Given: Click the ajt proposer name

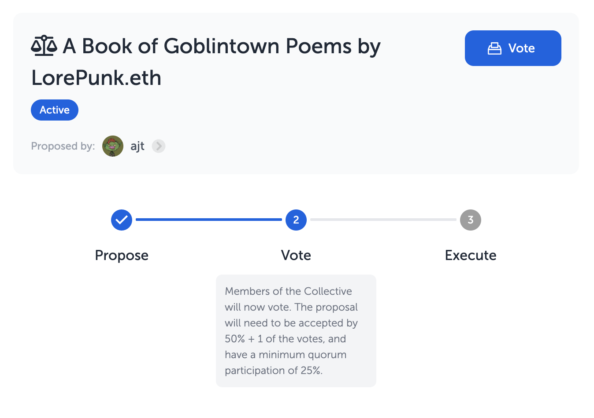Looking at the screenshot, I should click(x=137, y=146).
